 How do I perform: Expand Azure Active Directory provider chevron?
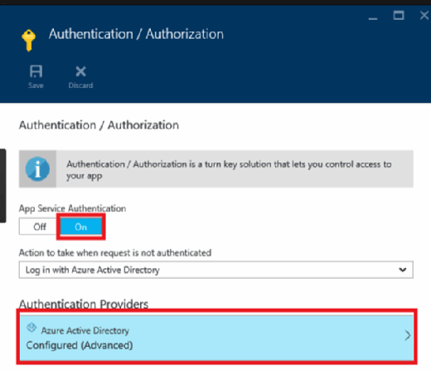tap(408, 335)
